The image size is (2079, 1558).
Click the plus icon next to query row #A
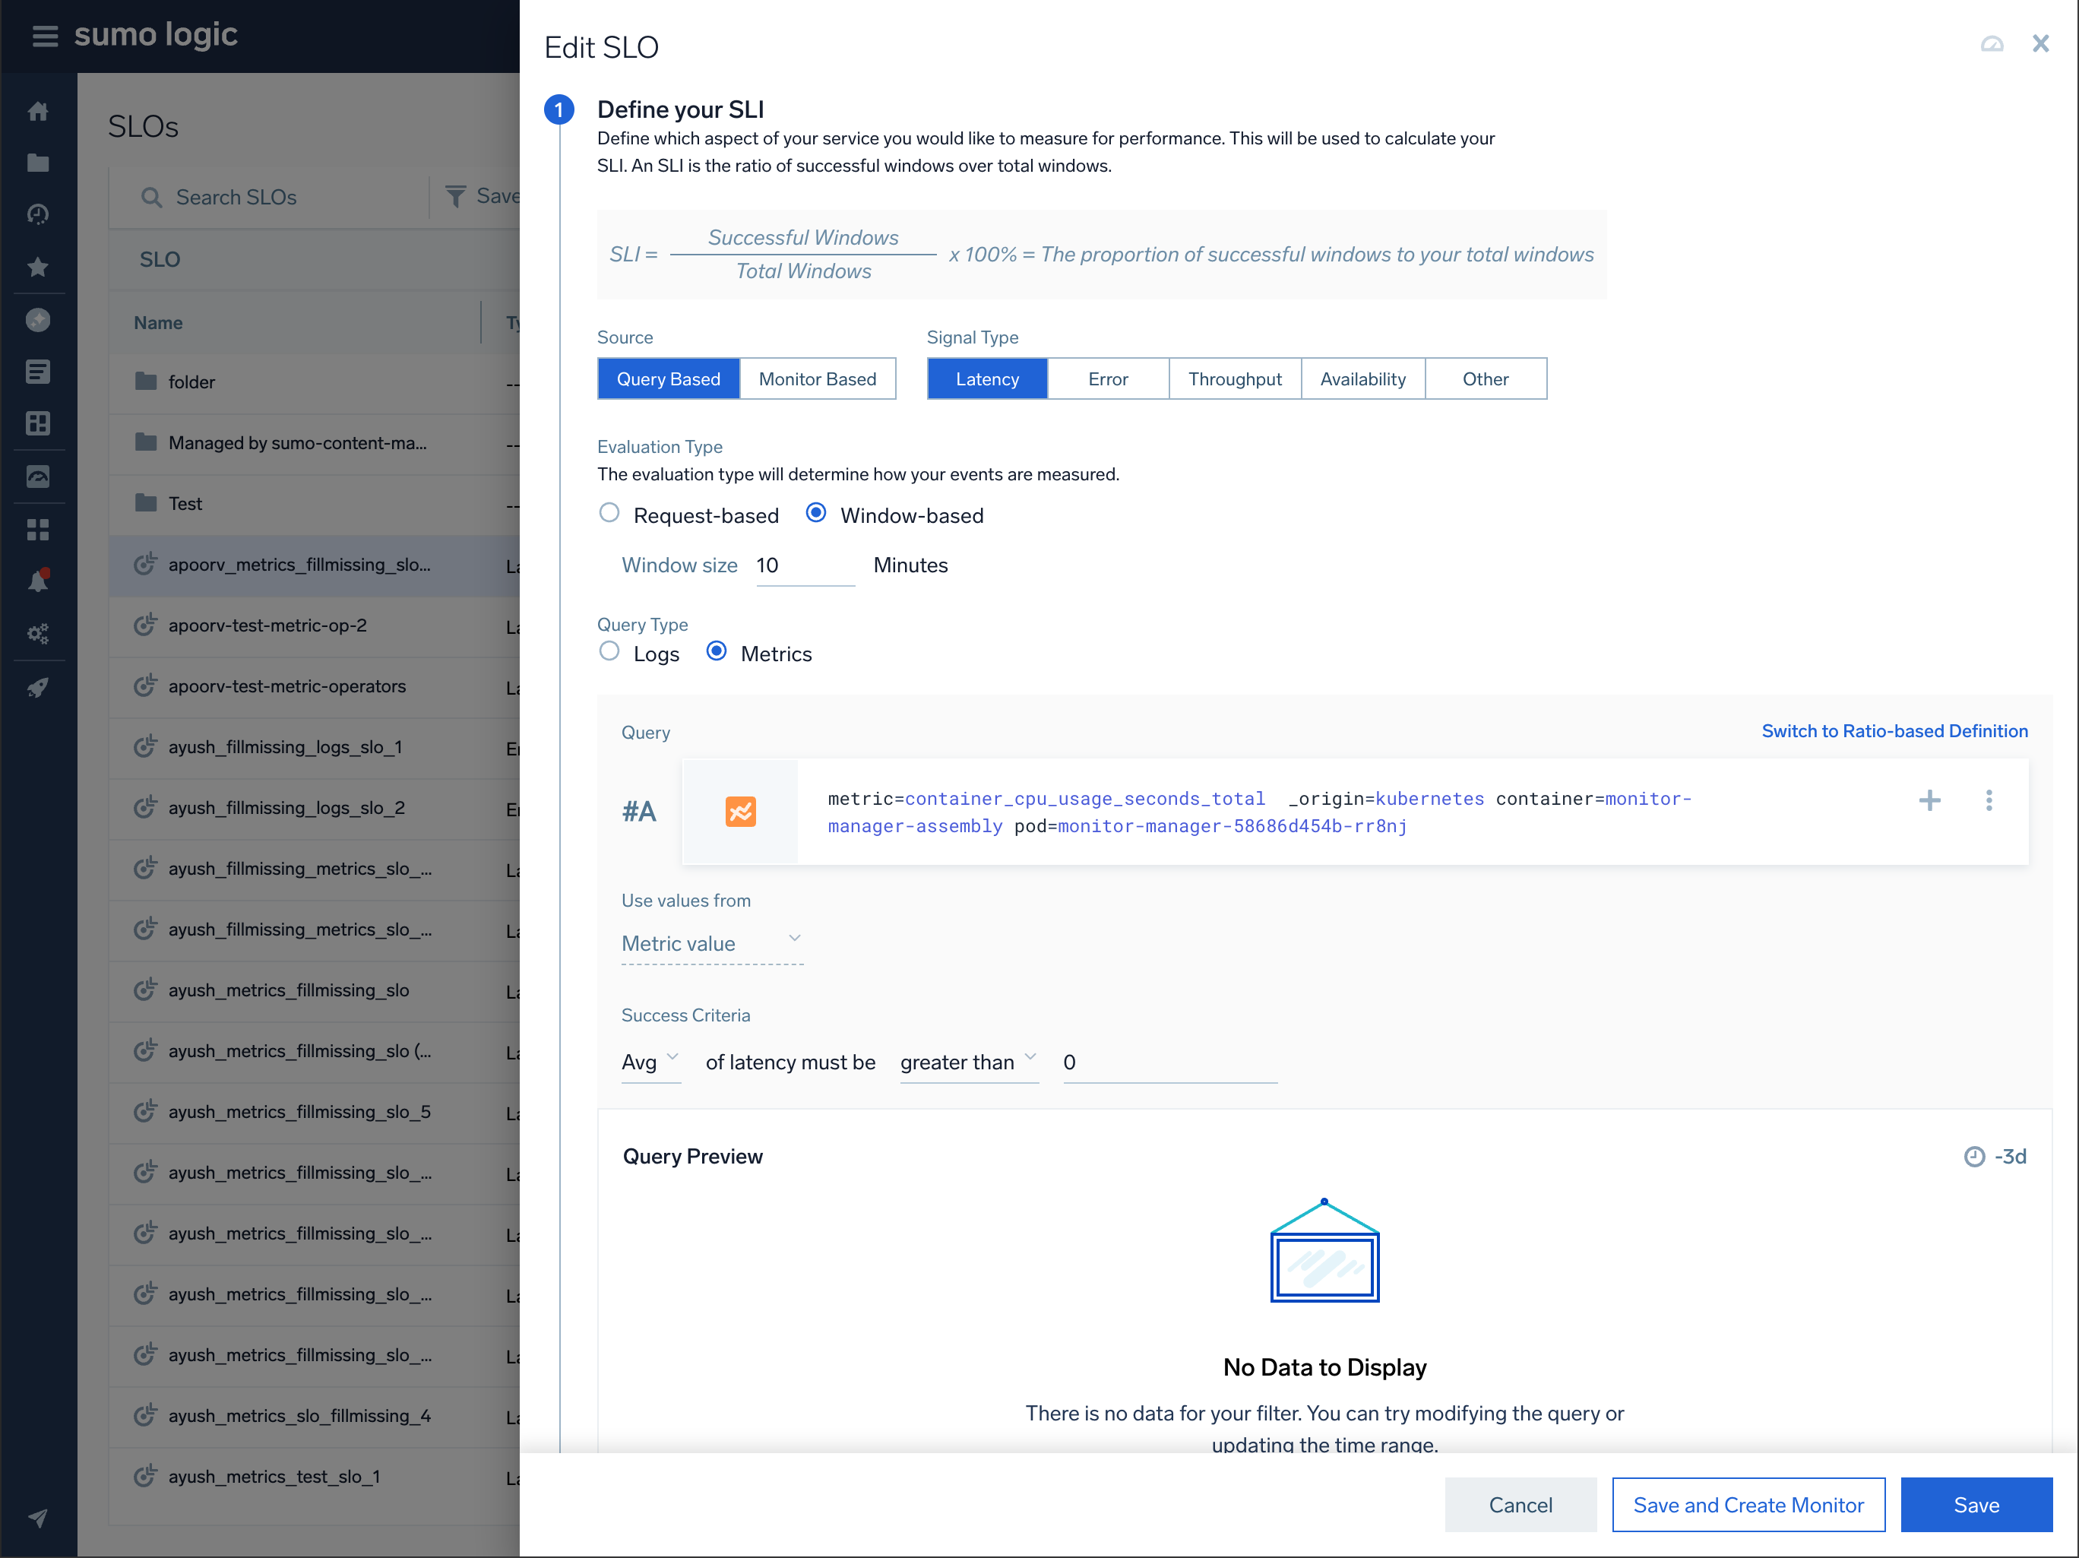point(1931,800)
